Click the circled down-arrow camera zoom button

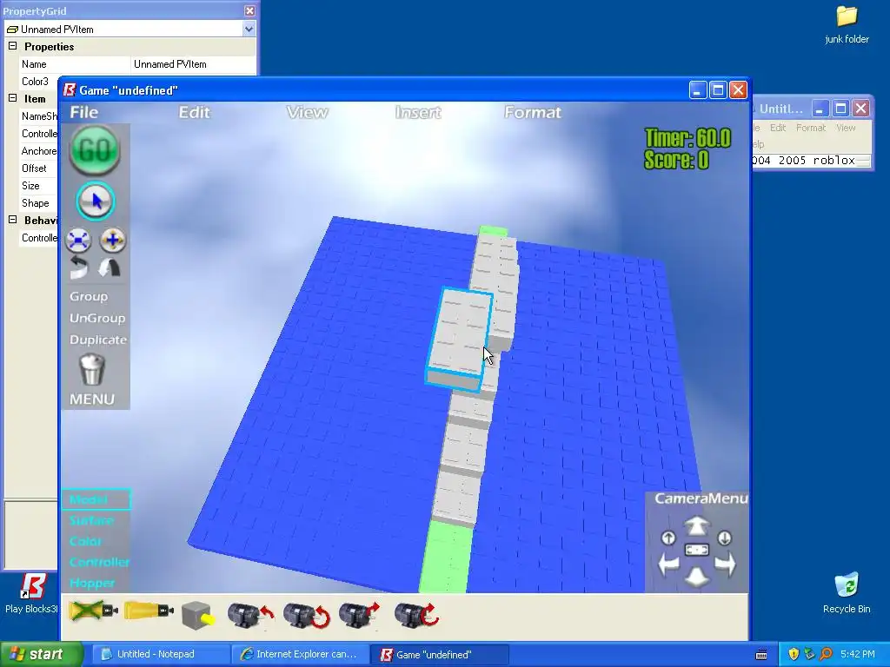coord(724,538)
